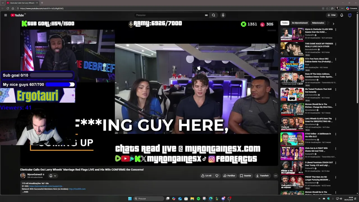
Task: Open the browser profile avatar
Action: [x=337, y=8]
